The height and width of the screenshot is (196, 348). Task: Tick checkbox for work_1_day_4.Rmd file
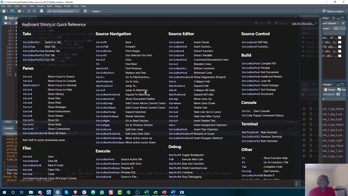click(304, 109)
